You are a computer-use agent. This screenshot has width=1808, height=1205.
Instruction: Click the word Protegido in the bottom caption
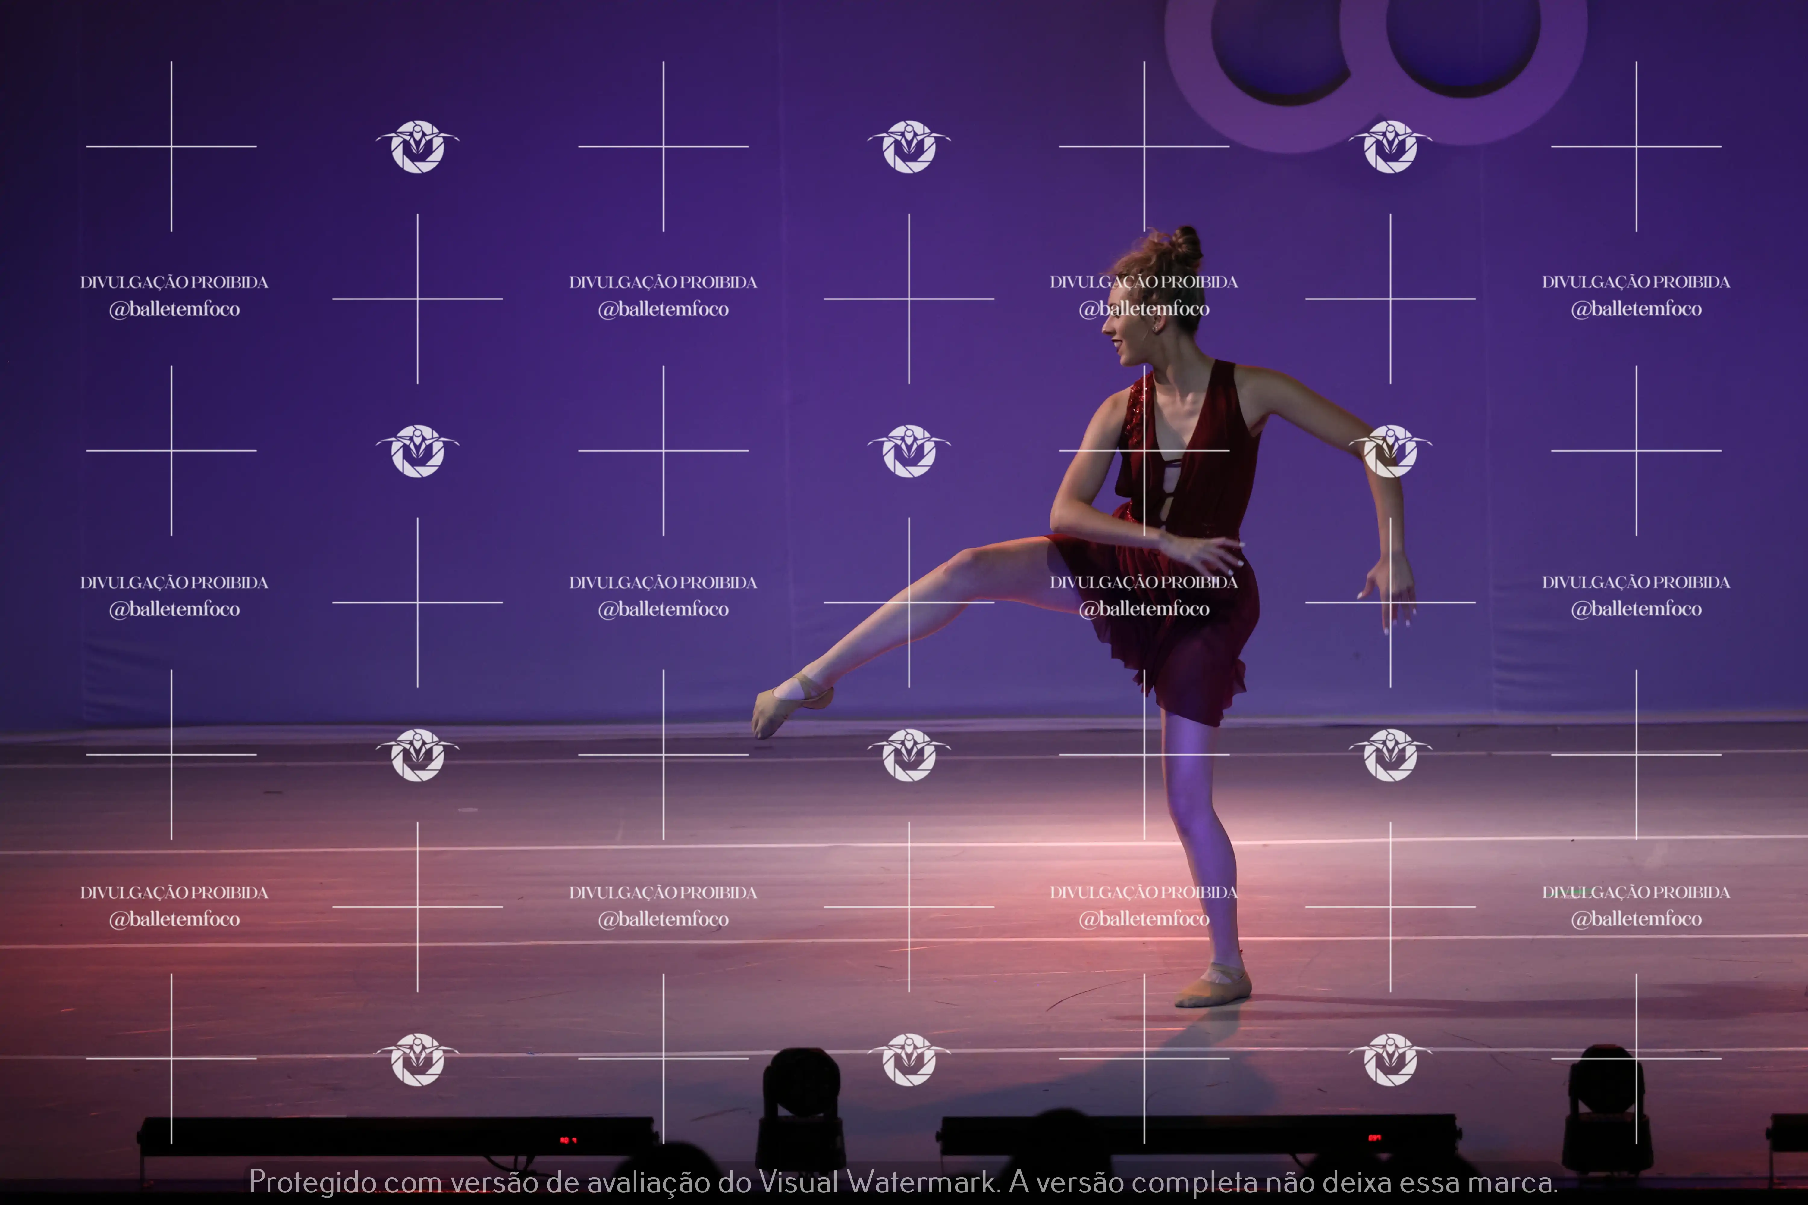point(311,1182)
